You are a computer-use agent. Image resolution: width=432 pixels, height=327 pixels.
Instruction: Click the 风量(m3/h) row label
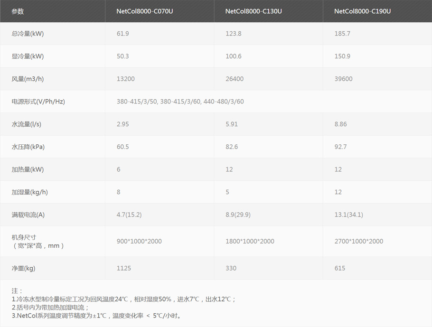click(x=28, y=79)
